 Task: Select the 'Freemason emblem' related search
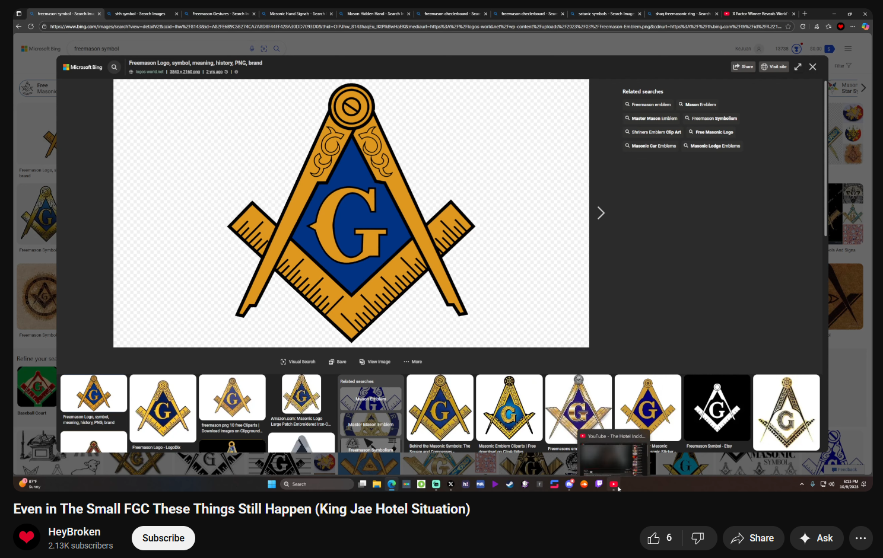pyautogui.click(x=648, y=104)
